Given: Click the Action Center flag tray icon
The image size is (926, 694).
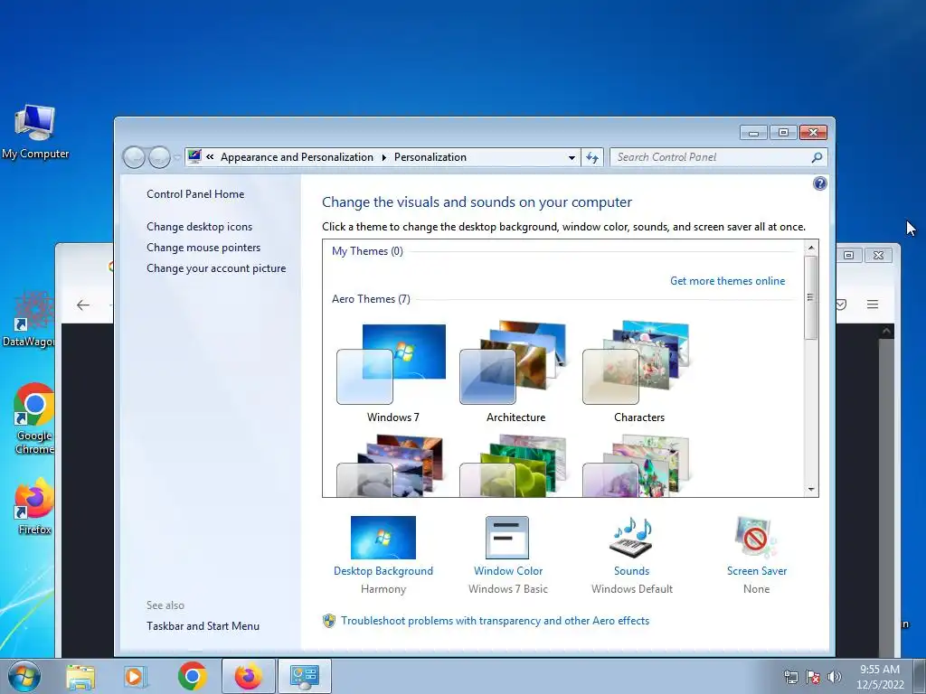Looking at the screenshot, I should [813, 677].
